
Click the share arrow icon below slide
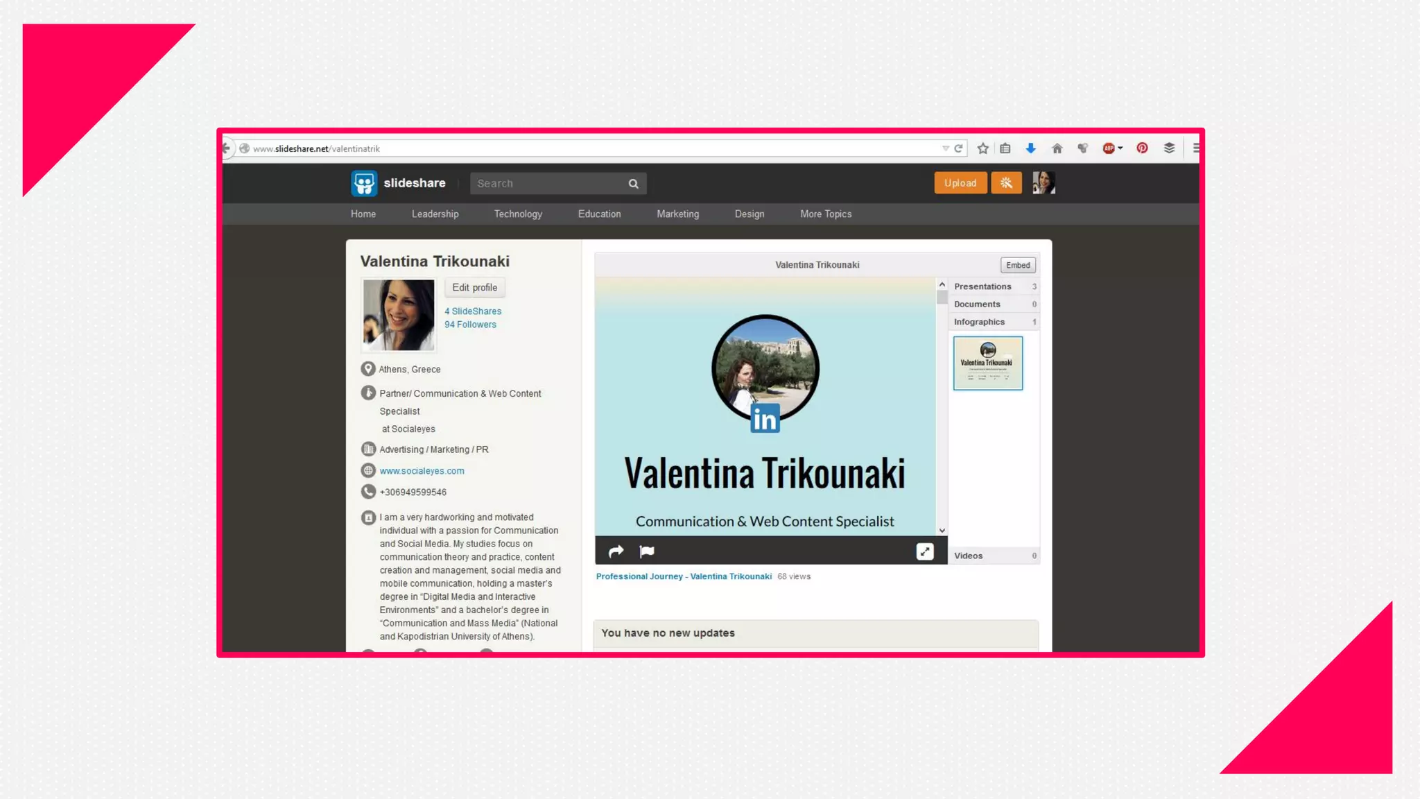616,551
